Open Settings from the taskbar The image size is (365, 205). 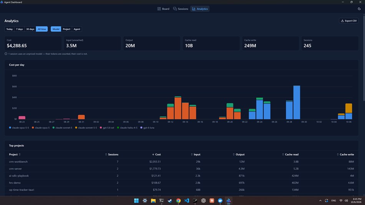pyautogui.click(x=145, y=200)
